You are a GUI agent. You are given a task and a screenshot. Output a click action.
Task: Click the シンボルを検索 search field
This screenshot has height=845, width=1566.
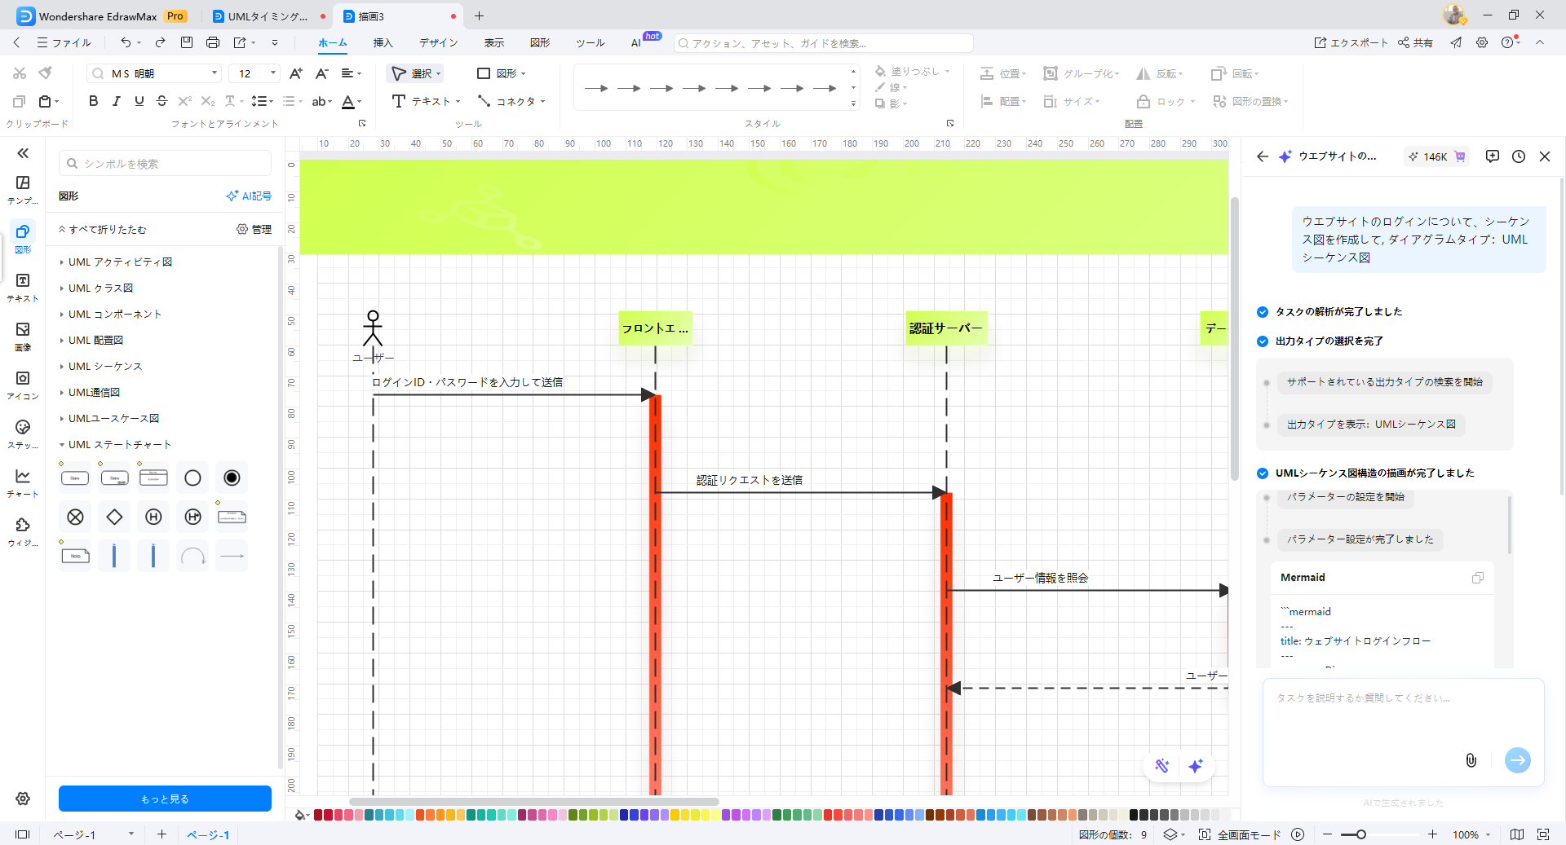[165, 164]
